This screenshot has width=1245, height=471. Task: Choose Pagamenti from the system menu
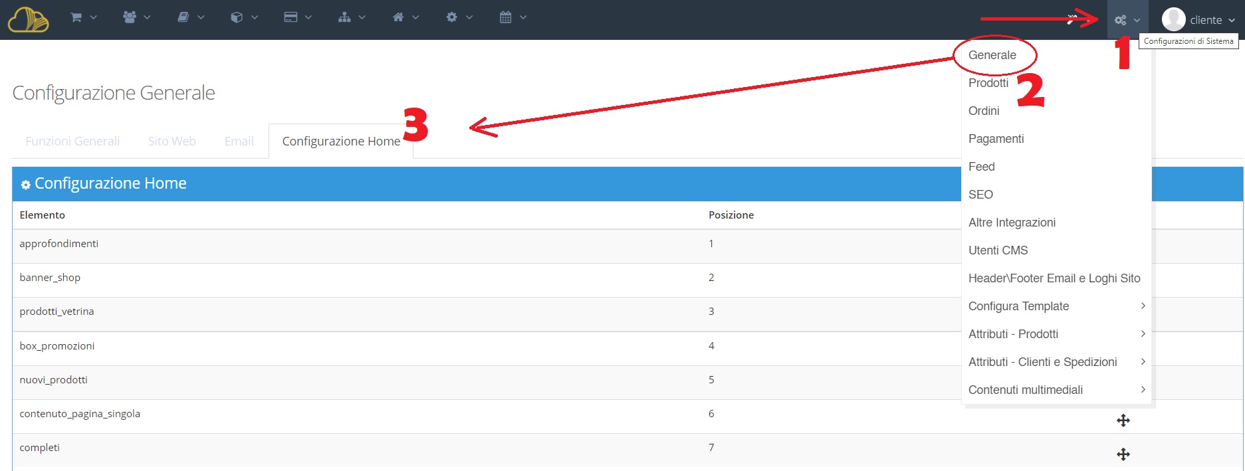996,139
